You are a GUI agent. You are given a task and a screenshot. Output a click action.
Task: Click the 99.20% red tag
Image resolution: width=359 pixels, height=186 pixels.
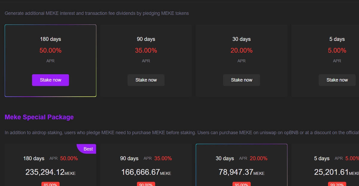coord(337,184)
